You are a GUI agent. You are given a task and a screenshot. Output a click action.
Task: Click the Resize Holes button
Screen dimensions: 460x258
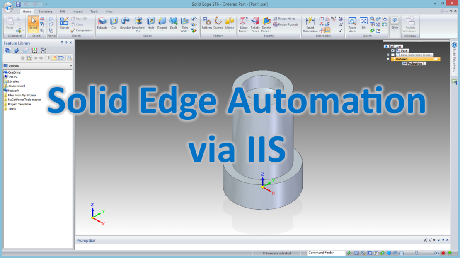pos(284,18)
